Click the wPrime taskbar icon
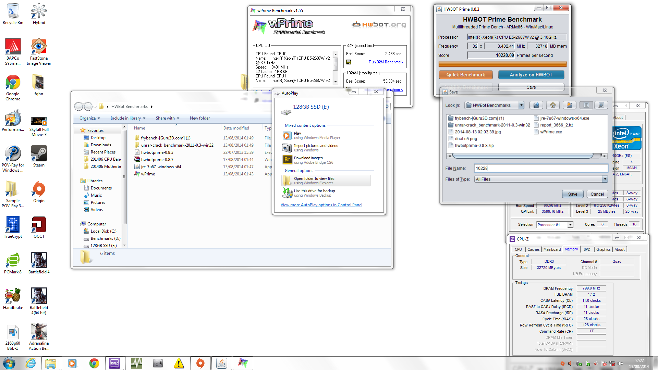Image resolution: width=658 pixels, height=370 pixels. pos(243,363)
